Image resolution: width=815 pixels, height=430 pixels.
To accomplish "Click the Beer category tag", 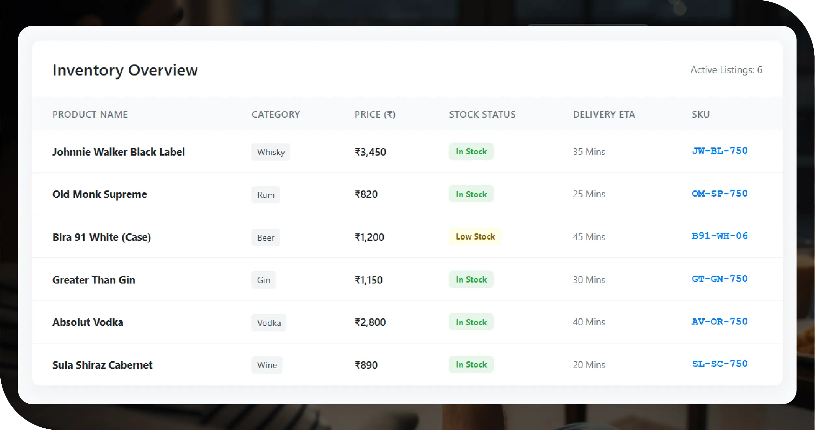I will click(x=265, y=238).
